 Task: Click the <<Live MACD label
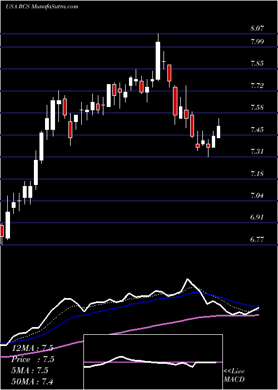[x=234, y=376]
